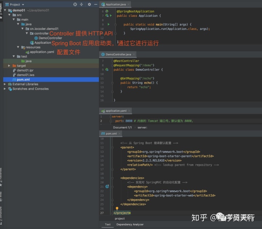
Task: Collapse the main folder
Action: (14, 20)
